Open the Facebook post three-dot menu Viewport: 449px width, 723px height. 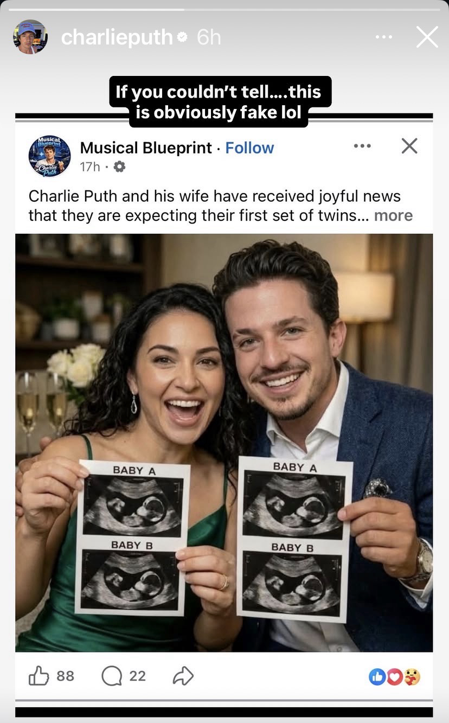click(x=362, y=146)
